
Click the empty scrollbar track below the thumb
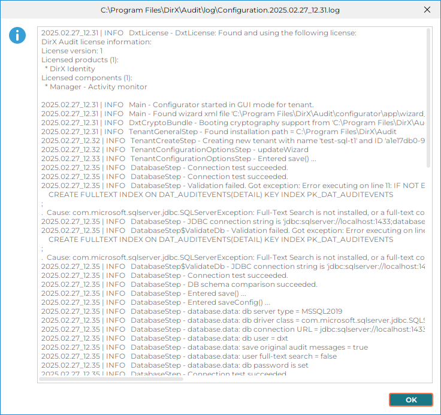pos(428,269)
